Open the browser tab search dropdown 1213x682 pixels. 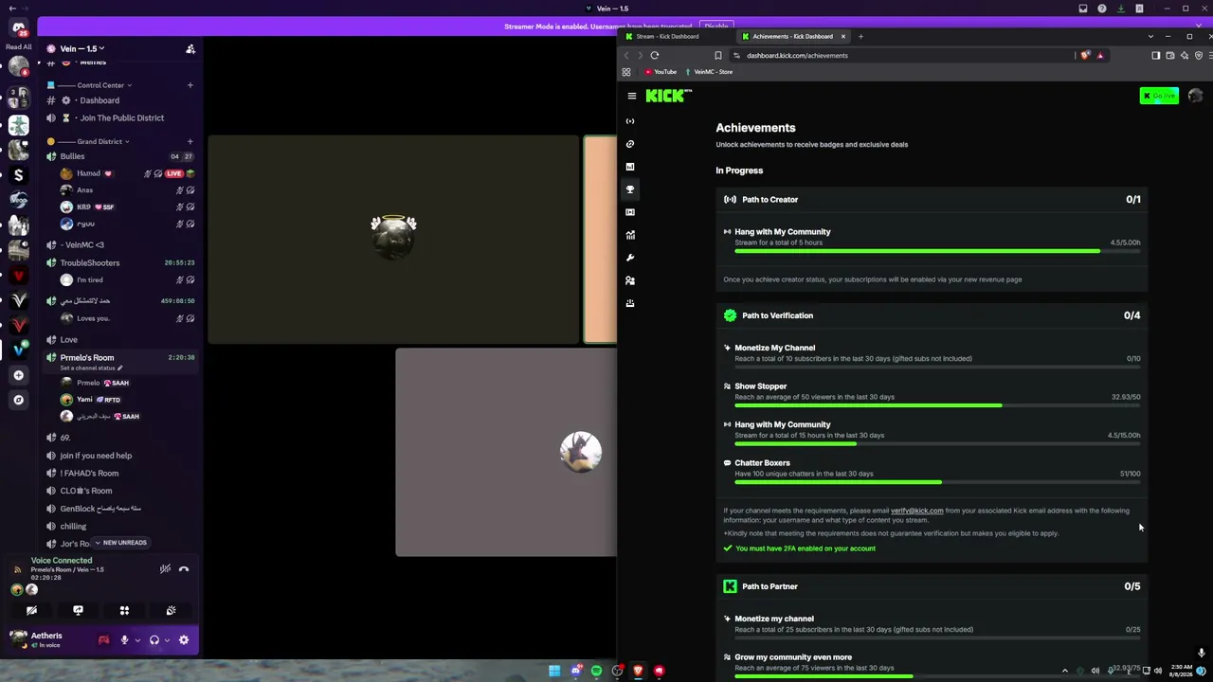click(1150, 36)
